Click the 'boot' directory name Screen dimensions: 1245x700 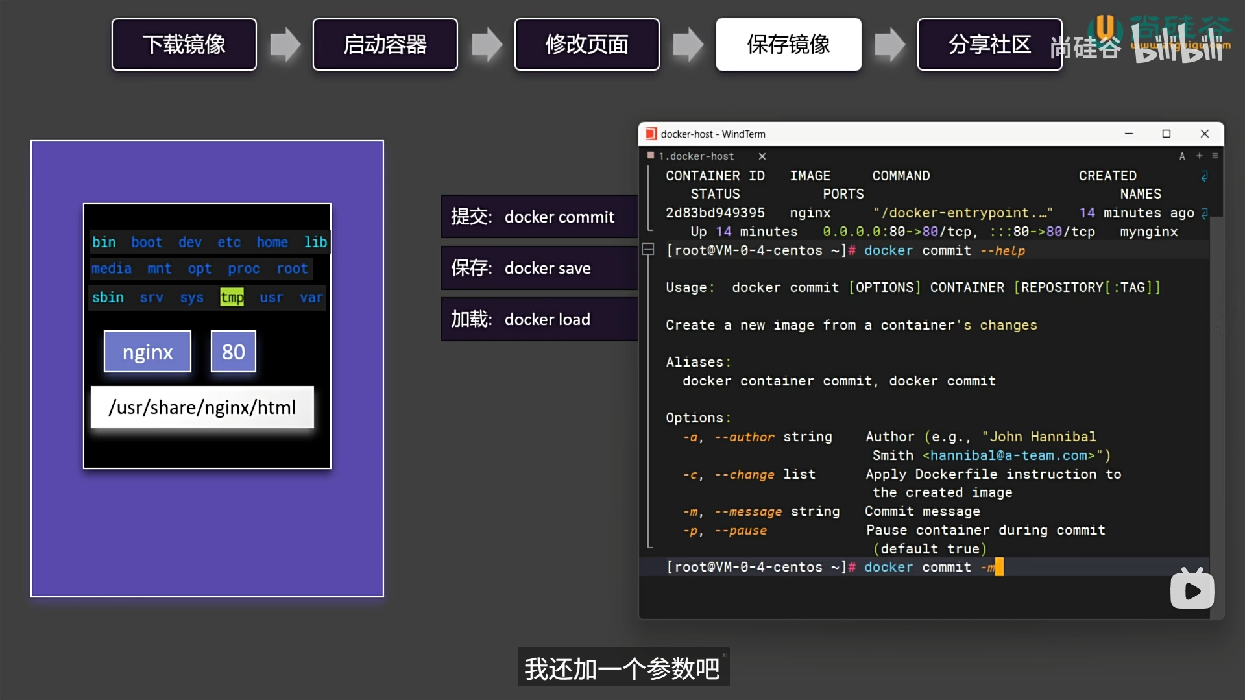click(x=147, y=242)
